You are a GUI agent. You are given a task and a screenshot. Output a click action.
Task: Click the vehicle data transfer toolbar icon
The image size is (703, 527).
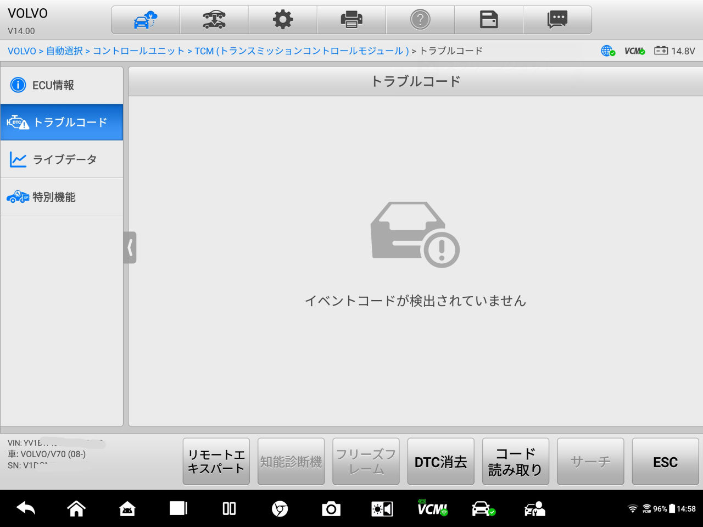click(214, 20)
